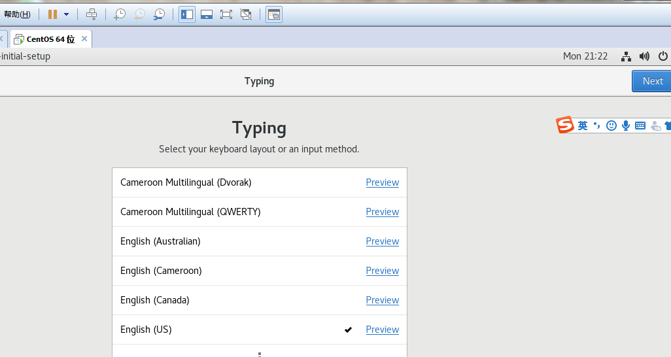The width and height of the screenshot is (671, 357).
Task: Open the snapshot manager wrench-clock icon
Action: pos(159,14)
